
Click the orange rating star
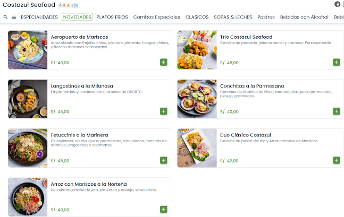pos(68,5)
